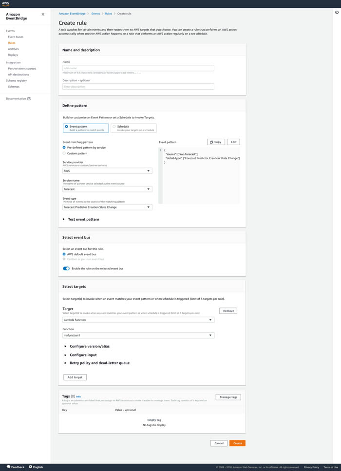Screen dimensions: 341x471
Task: Choose Custom pattern radio button
Action: point(64,153)
